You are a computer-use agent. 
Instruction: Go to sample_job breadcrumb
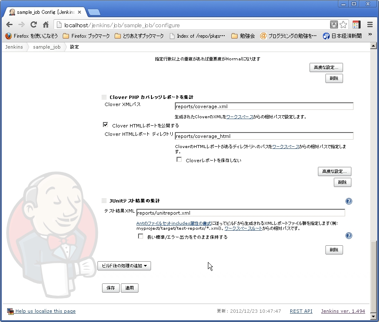pyautogui.click(x=47, y=47)
